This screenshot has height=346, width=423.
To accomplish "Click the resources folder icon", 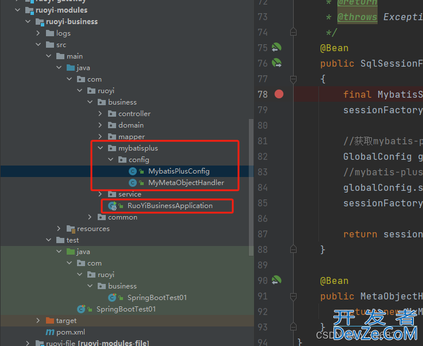I will point(71,229).
